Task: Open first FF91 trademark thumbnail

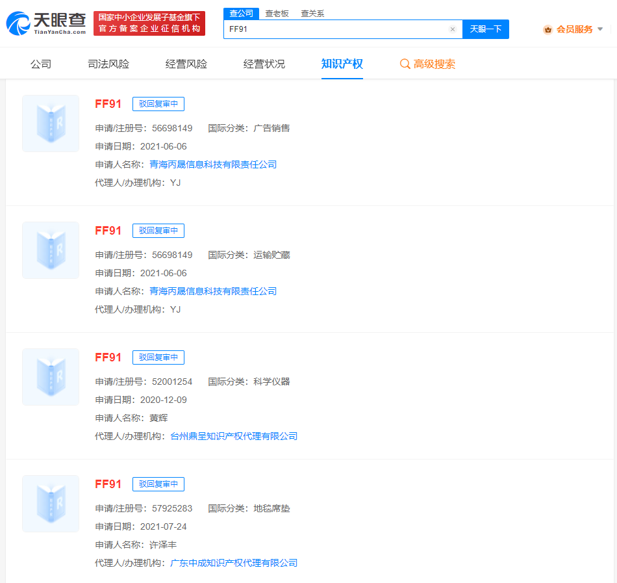Action: click(51, 123)
